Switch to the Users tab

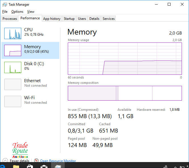82,19
